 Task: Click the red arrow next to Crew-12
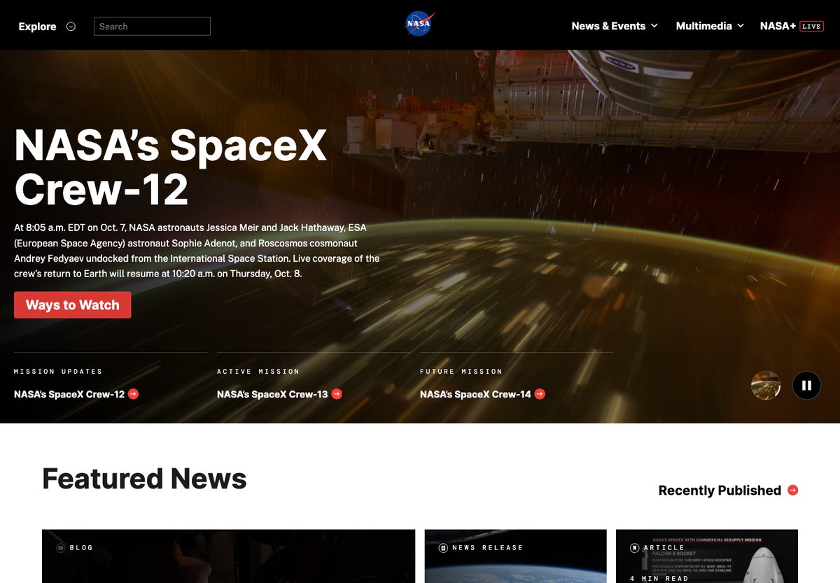point(134,394)
